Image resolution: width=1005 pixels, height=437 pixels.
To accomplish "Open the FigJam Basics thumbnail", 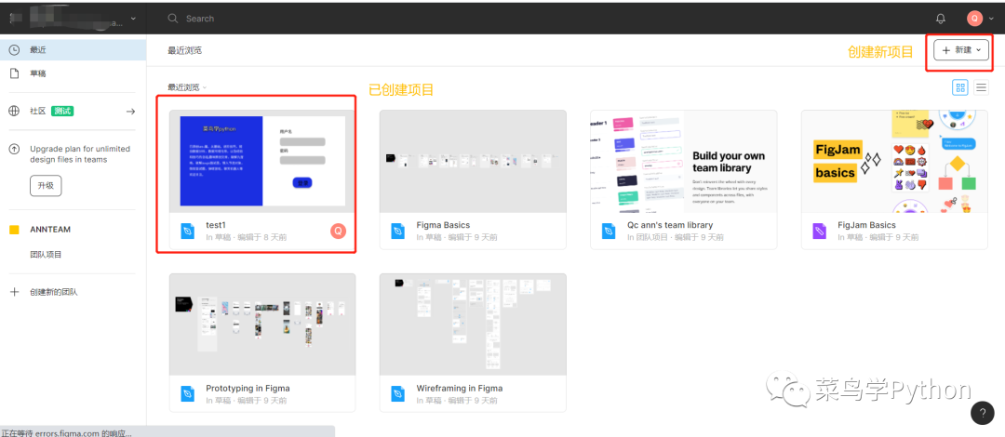I will coord(894,162).
